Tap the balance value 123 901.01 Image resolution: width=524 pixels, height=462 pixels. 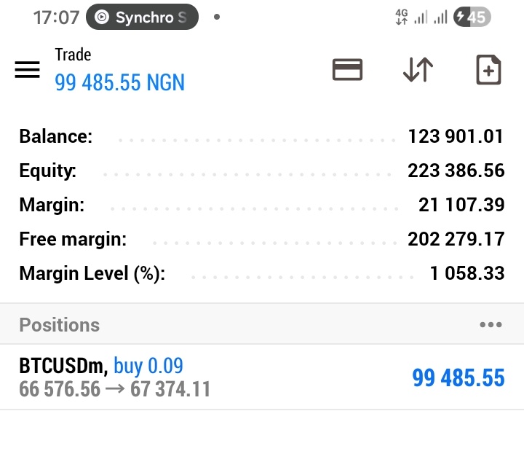456,136
